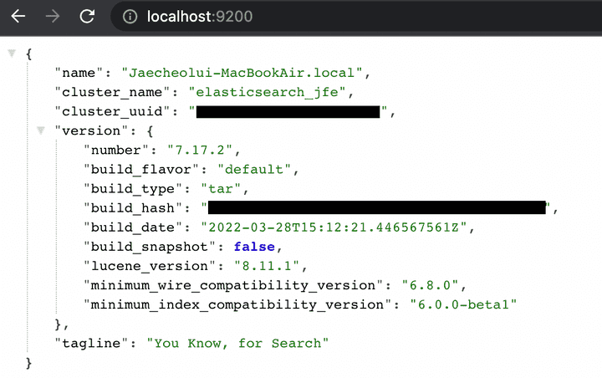Select the 6.0.0-beta1 index compatibility value

click(x=463, y=304)
